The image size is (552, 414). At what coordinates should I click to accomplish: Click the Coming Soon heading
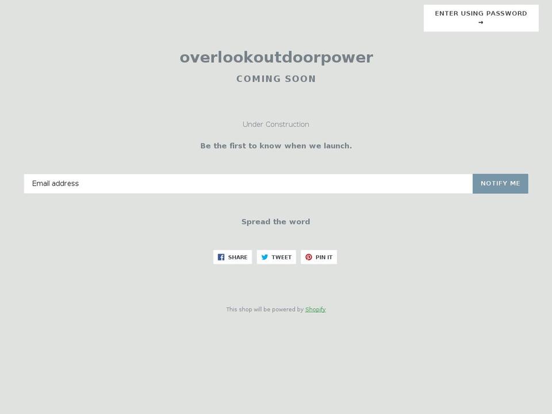click(276, 79)
